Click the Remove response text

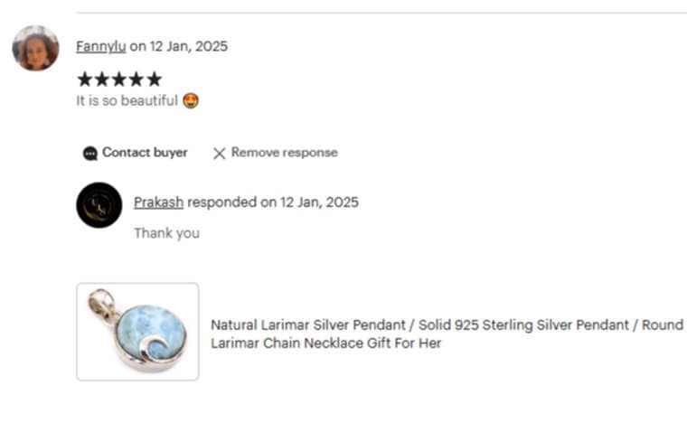[x=285, y=153]
